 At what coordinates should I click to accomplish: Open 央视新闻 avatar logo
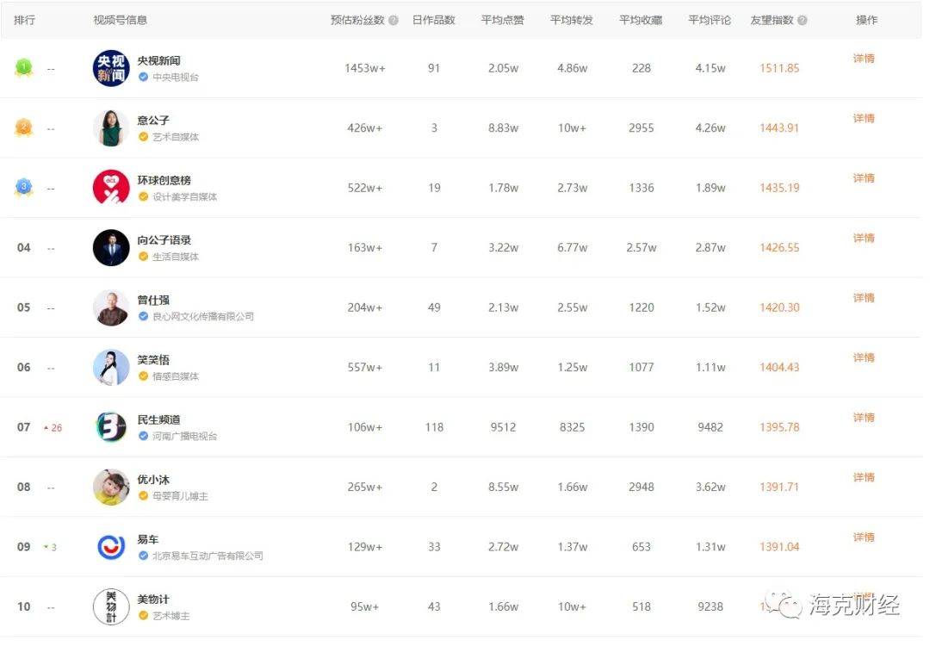click(x=111, y=68)
